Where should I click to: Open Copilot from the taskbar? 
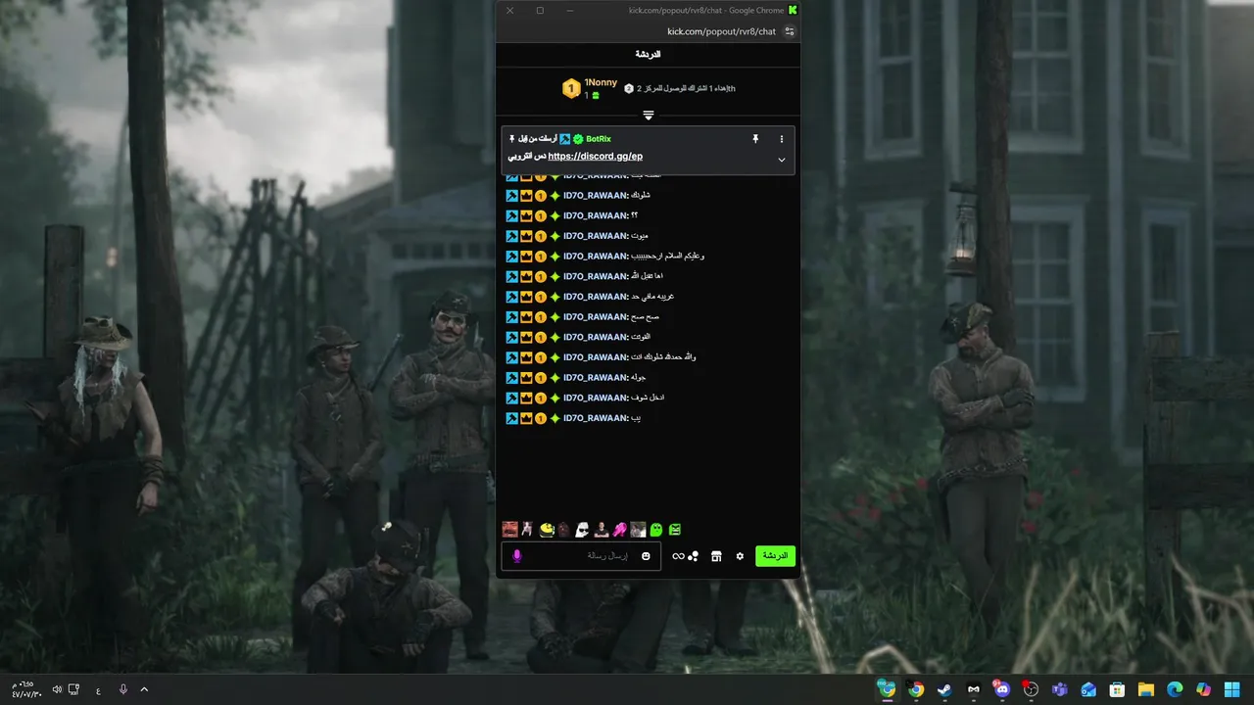pos(1203,689)
